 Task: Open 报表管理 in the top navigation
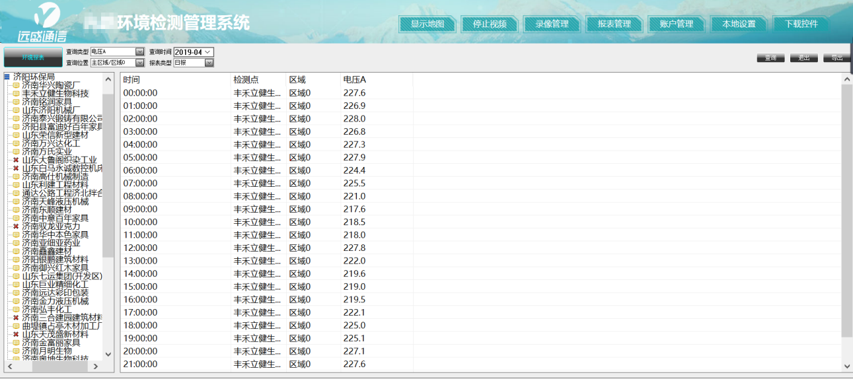[614, 23]
